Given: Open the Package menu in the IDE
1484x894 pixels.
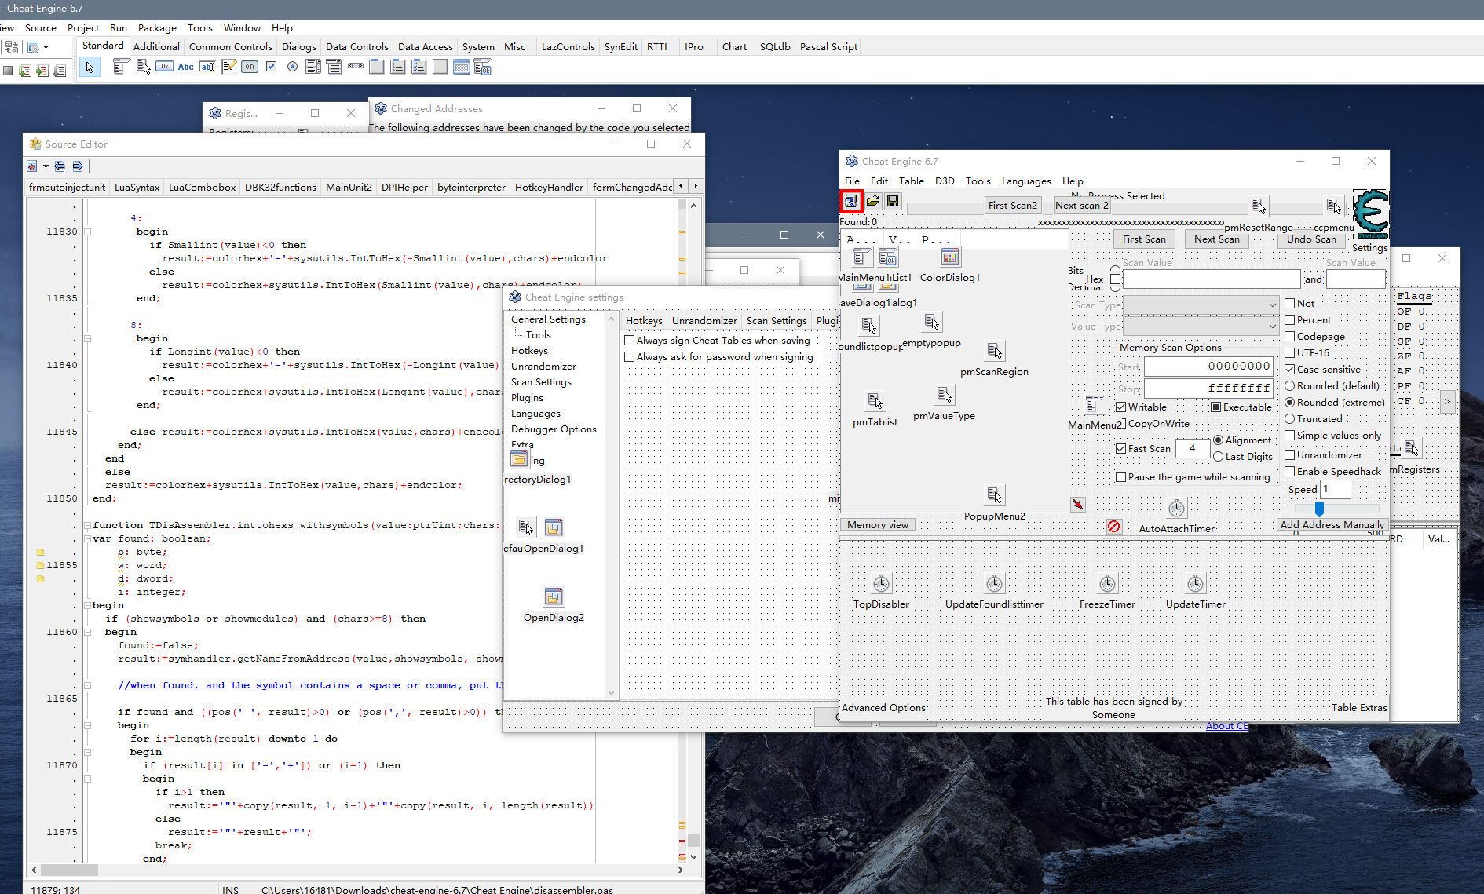Looking at the screenshot, I should 157,27.
